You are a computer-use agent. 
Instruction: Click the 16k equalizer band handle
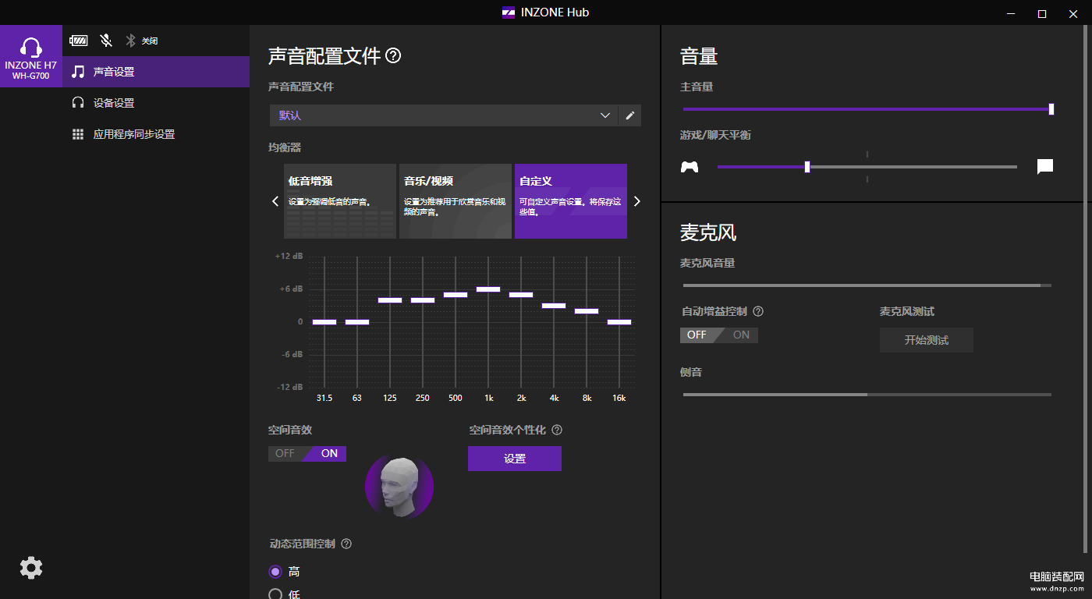tap(619, 322)
